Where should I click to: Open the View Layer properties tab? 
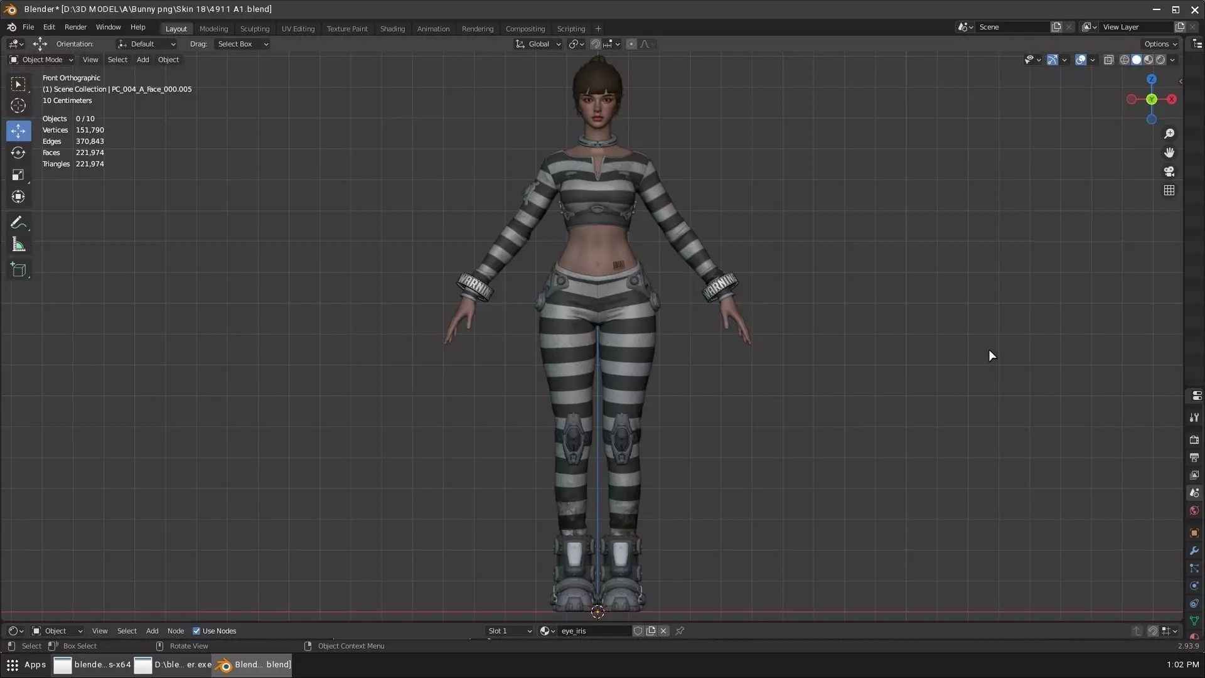1194,475
